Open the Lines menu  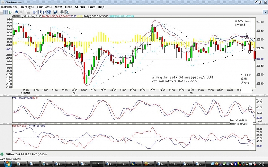point(68,7)
